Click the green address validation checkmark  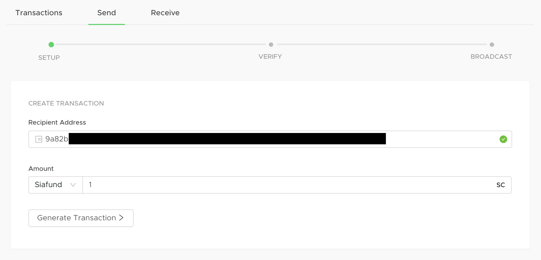(x=503, y=139)
